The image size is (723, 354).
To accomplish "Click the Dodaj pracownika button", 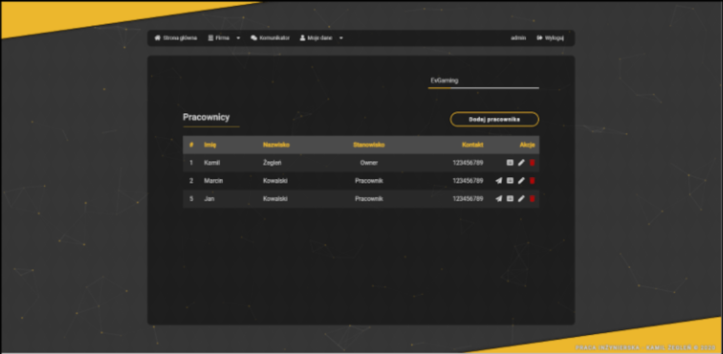I will [494, 119].
